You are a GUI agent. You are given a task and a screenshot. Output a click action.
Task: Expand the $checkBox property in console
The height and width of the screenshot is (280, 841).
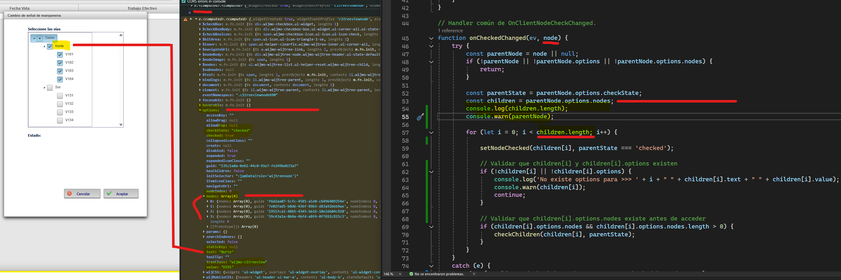(x=200, y=24)
